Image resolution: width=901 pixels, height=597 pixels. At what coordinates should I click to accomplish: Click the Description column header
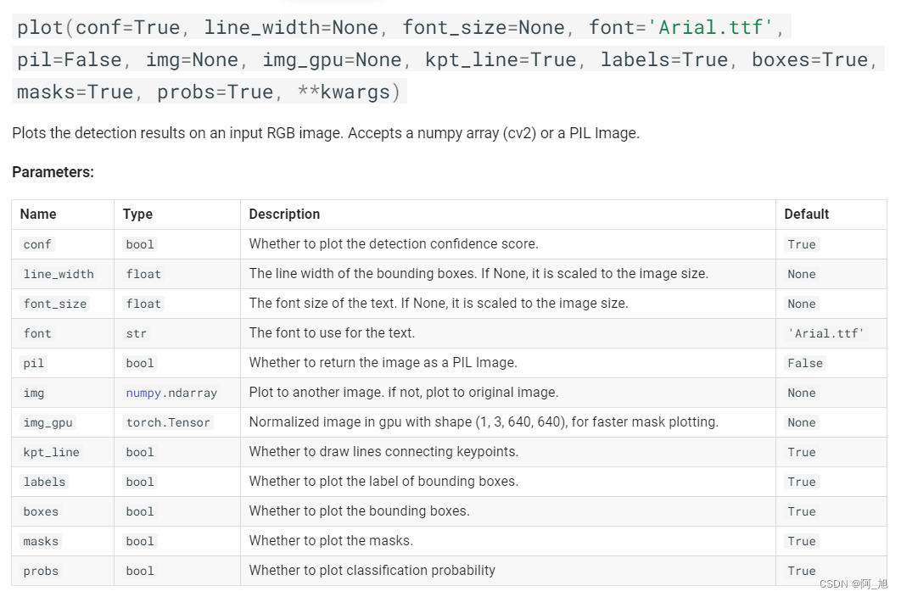pyautogui.click(x=284, y=214)
